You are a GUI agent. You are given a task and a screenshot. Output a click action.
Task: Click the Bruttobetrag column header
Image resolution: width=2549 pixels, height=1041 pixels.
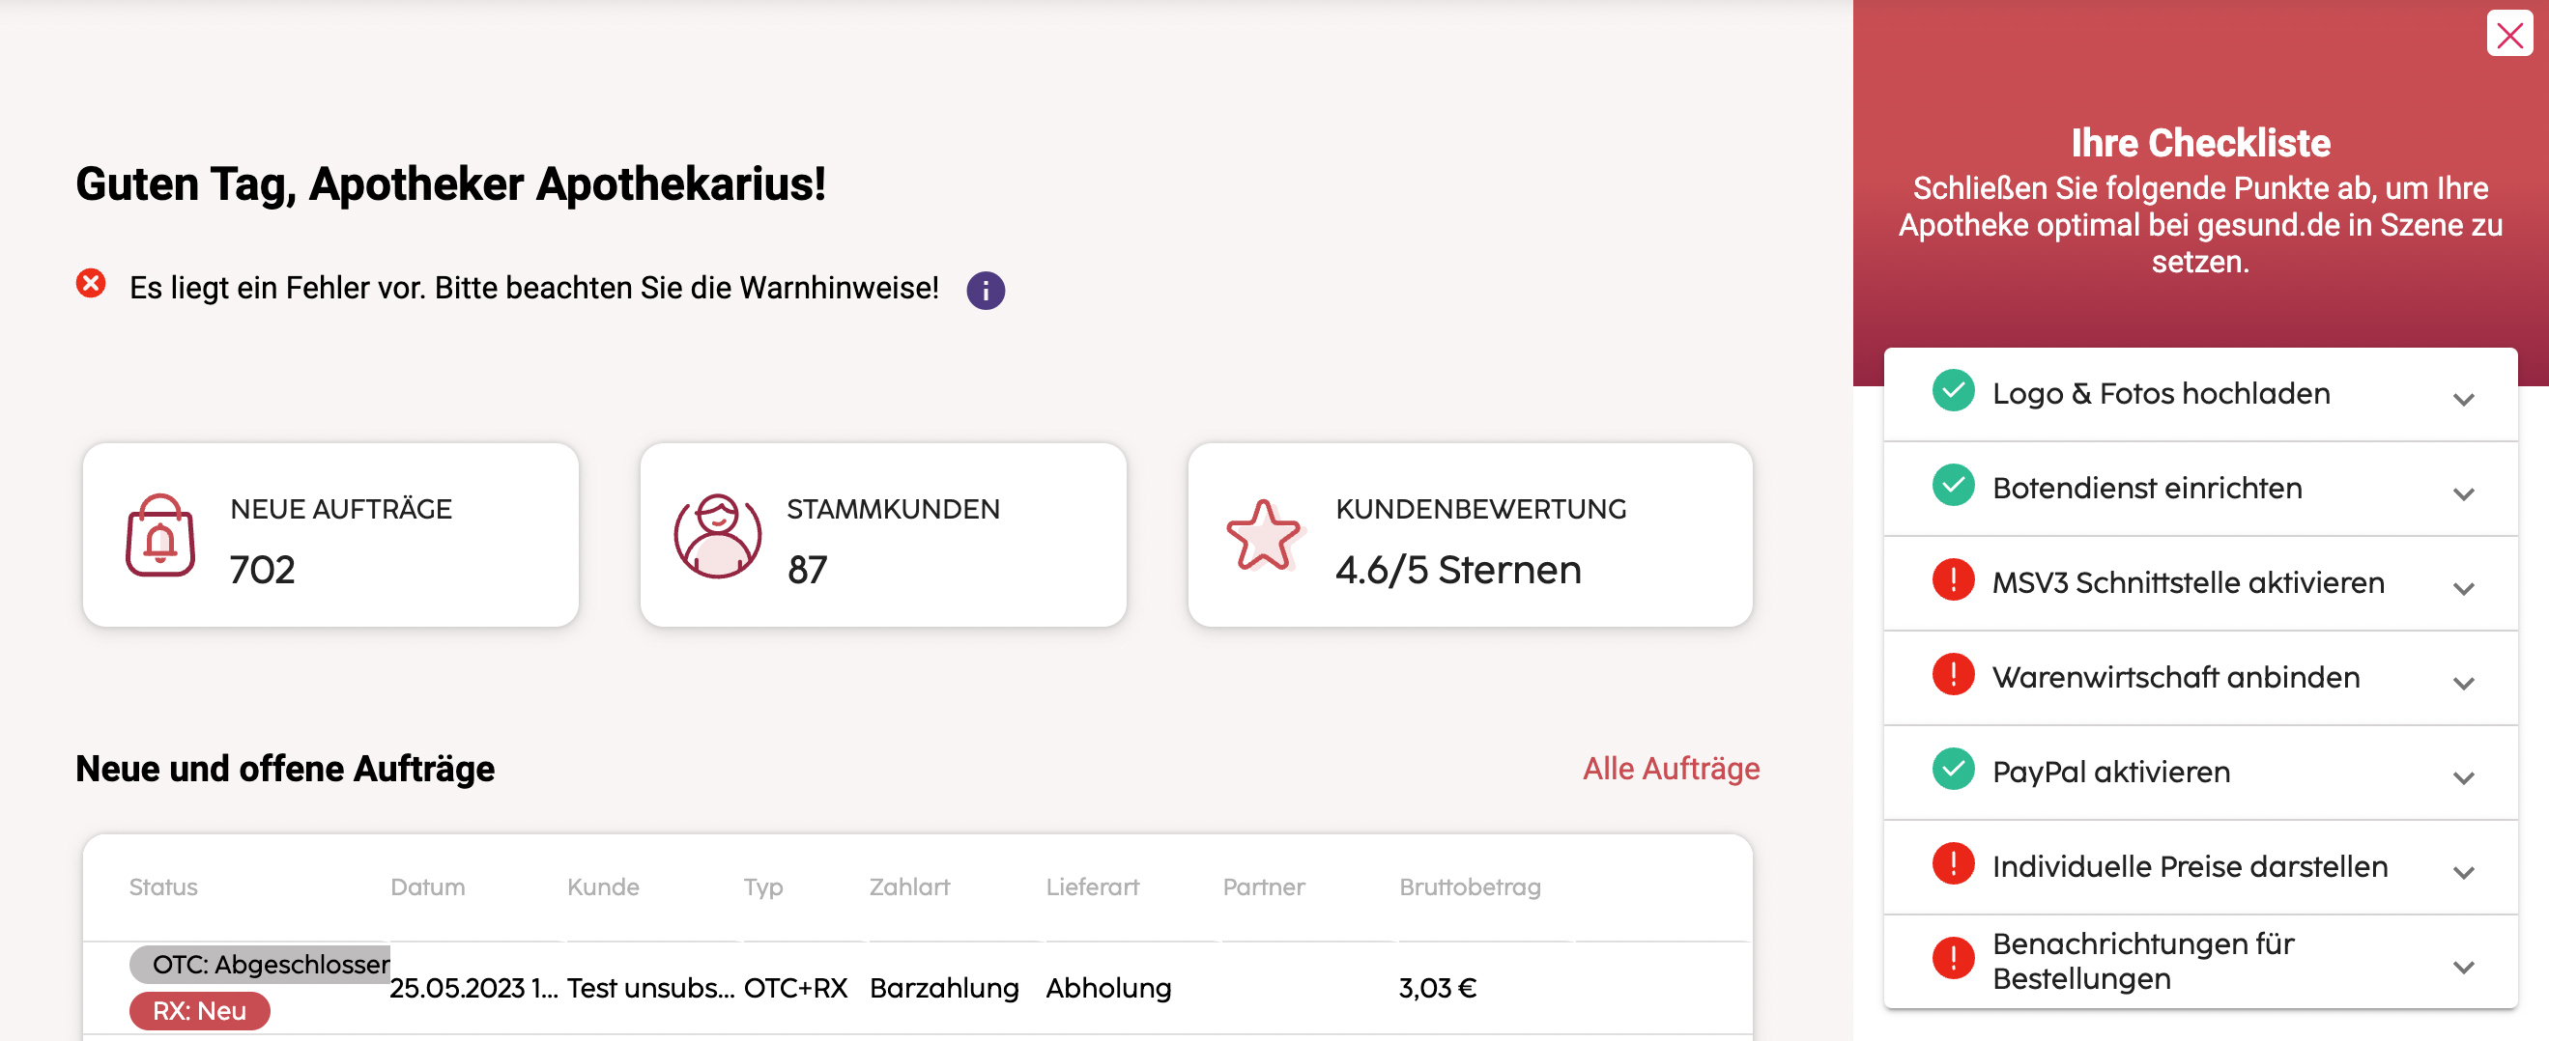tap(1470, 886)
